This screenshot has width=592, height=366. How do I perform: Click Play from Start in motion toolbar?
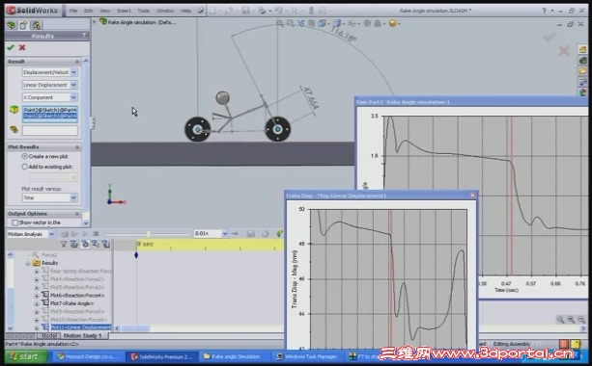(x=74, y=234)
